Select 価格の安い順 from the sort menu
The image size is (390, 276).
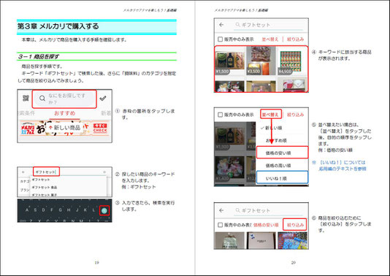pos(283,153)
